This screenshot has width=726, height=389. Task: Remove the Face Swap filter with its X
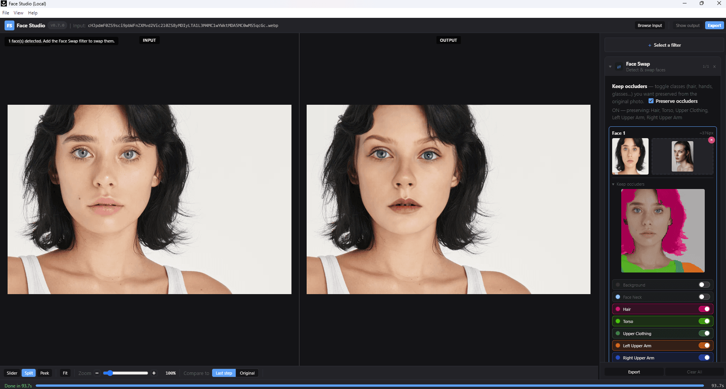click(714, 66)
